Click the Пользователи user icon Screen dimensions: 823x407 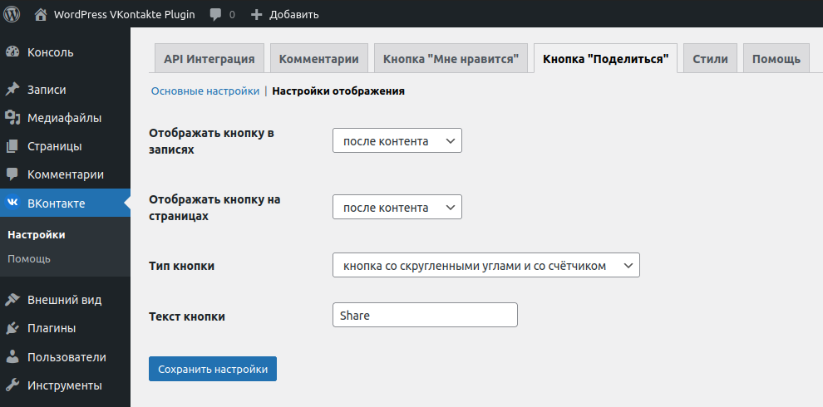pos(12,357)
